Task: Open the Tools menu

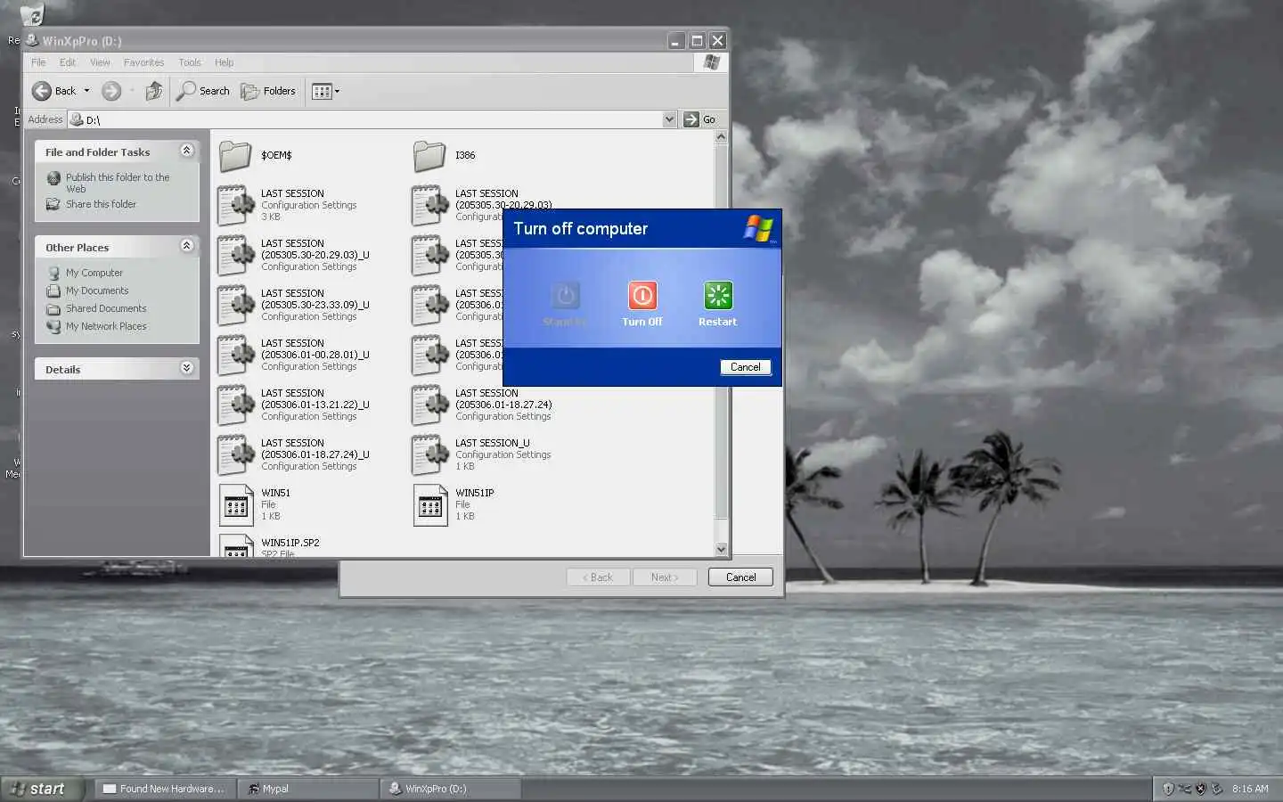Action: coord(190,62)
